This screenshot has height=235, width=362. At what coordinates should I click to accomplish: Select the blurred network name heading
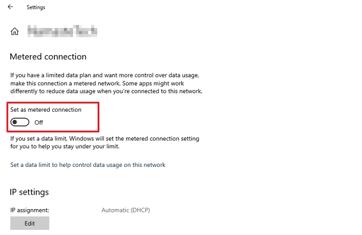pyautogui.click(x=63, y=32)
